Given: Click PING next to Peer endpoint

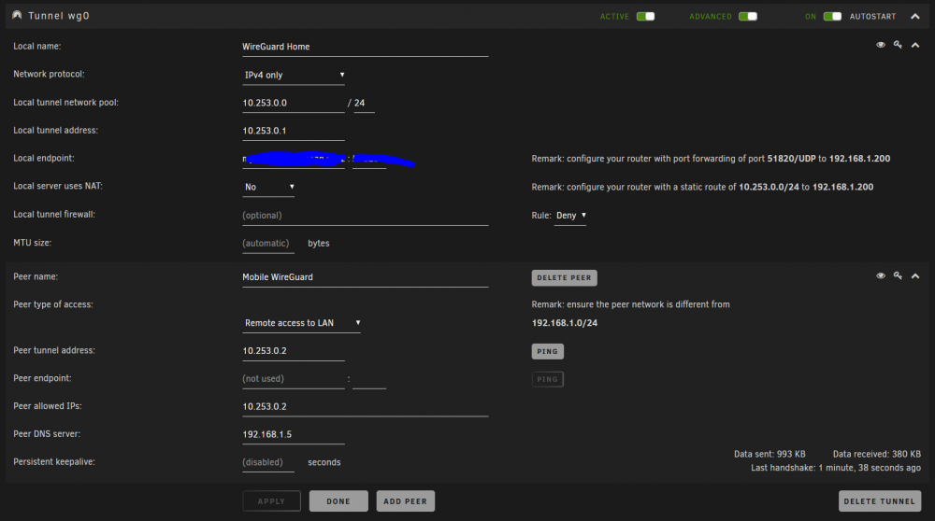Looking at the screenshot, I should click(547, 379).
